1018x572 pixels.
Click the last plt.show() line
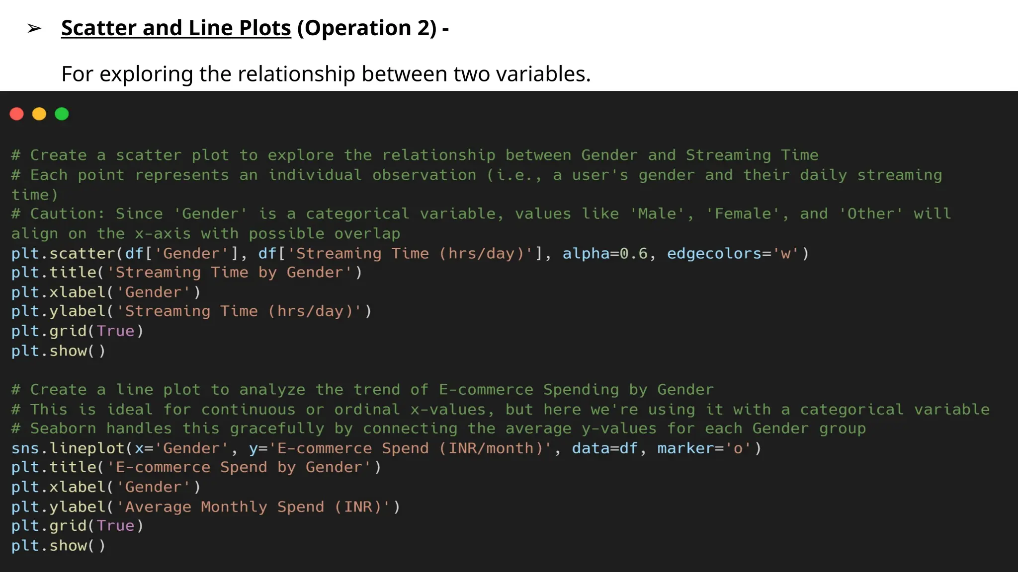coord(59,546)
